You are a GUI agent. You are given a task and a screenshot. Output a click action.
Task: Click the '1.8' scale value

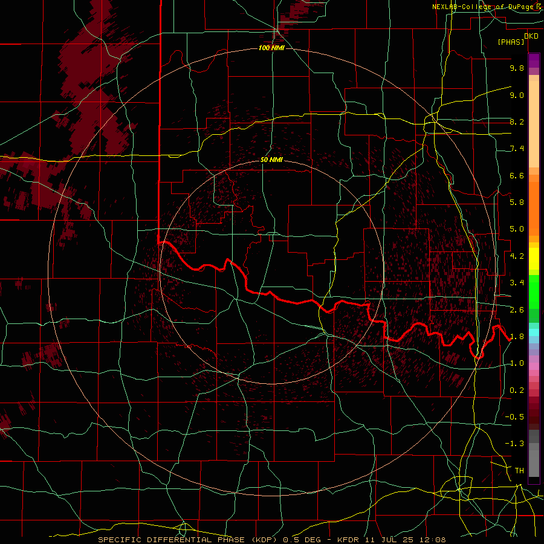pyautogui.click(x=517, y=337)
